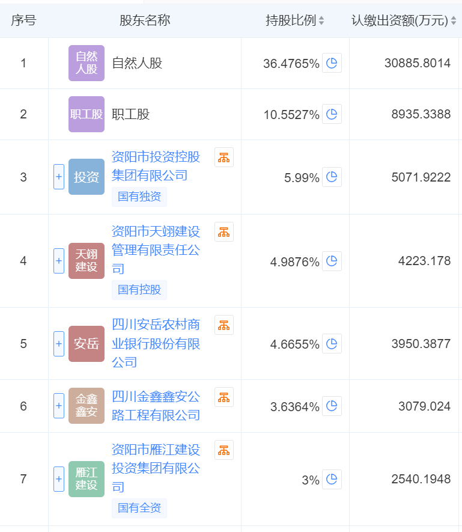Open pie chart icon for 自然人股 row
462x532 pixels.
[332, 63]
